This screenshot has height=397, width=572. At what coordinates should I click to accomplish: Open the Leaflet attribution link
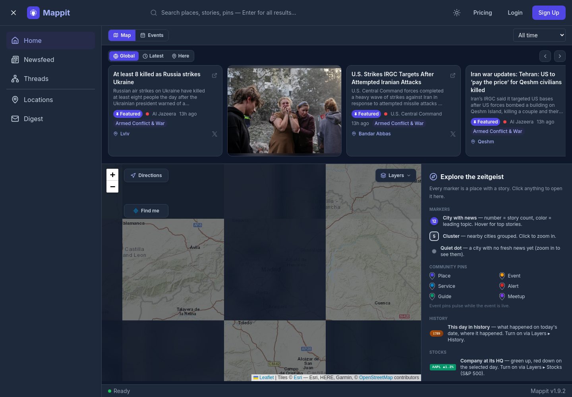[x=267, y=378]
